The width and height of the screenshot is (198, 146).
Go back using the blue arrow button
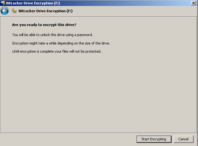(x=4, y=11)
